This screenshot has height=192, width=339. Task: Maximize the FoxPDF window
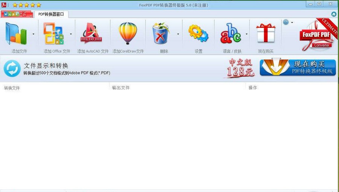point(319,4)
